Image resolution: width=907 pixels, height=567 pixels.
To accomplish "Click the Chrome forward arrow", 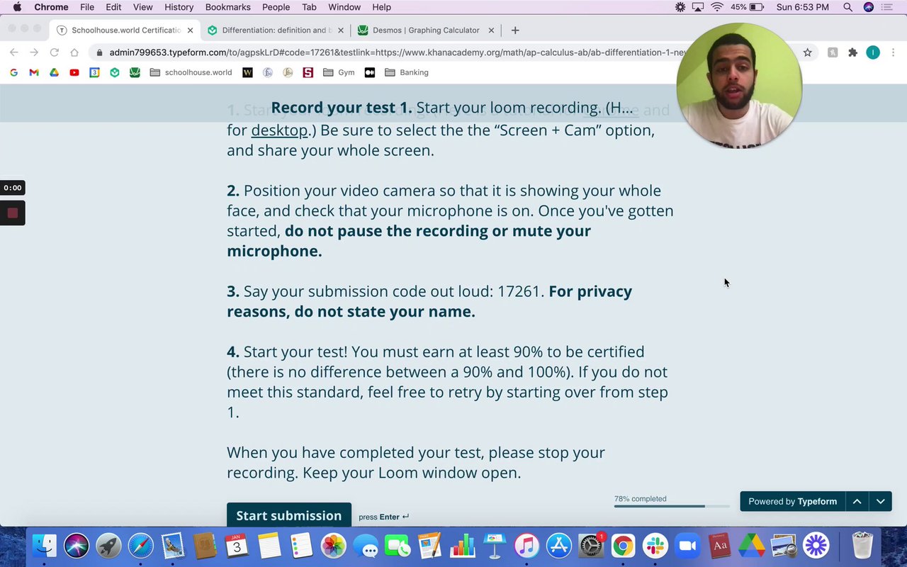I will [33, 52].
